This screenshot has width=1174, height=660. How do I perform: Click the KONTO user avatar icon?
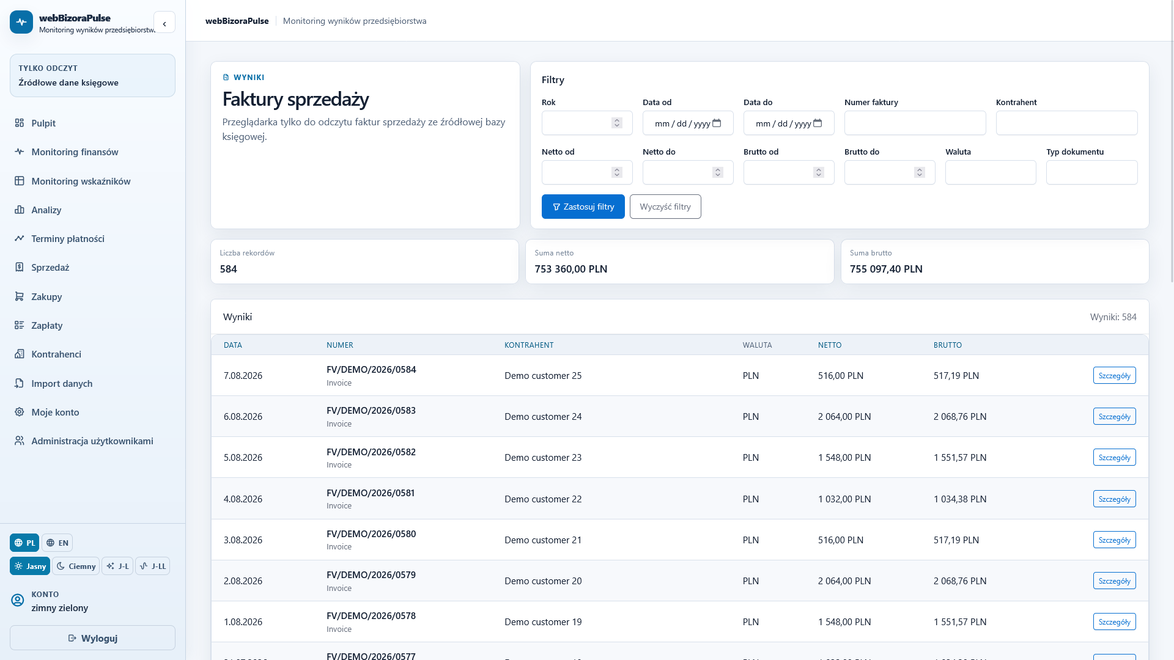(x=18, y=600)
